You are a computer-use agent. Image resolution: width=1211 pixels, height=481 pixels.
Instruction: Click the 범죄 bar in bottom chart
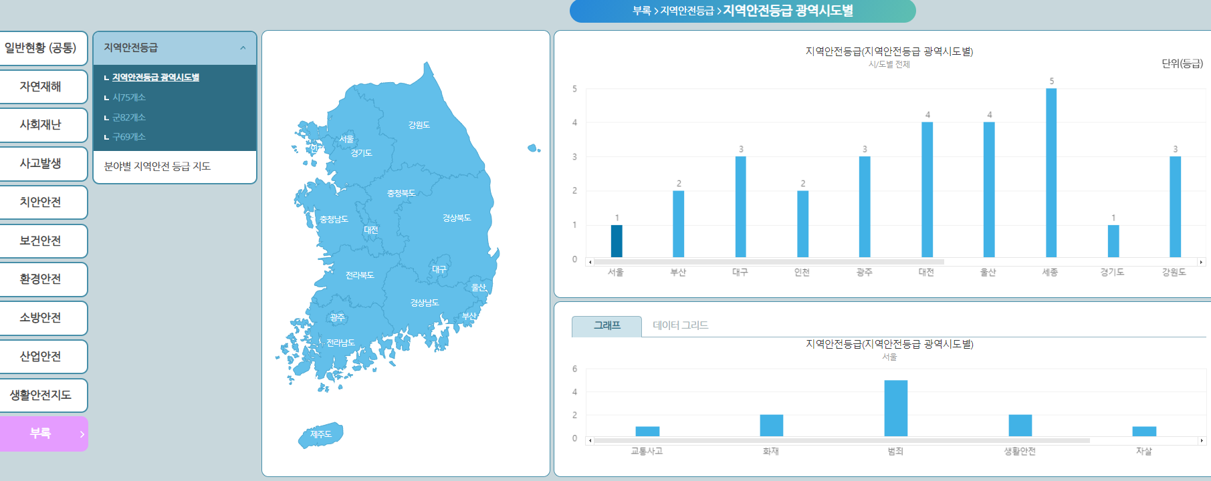(896, 408)
